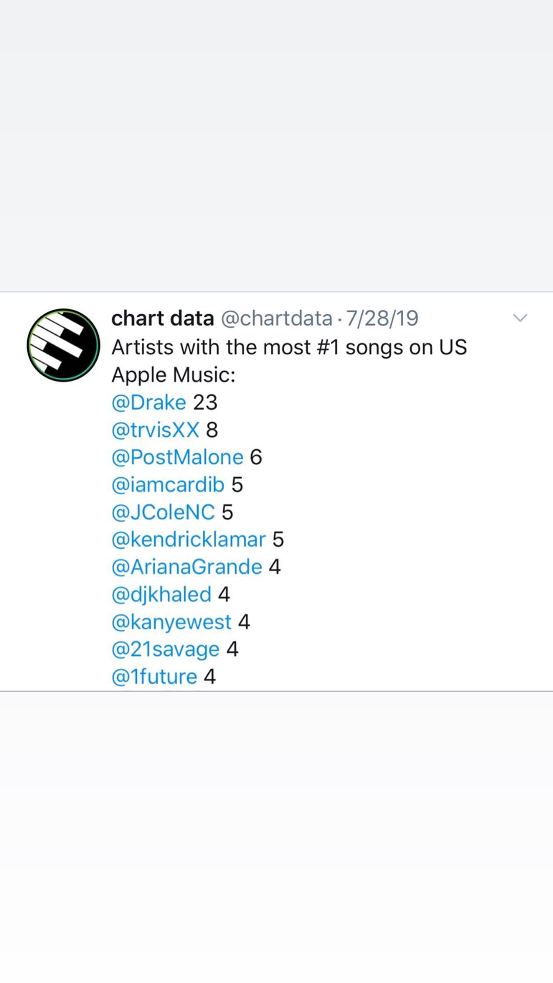
Task: Visit the @trvisXX profile mention
Action: pos(155,430)
